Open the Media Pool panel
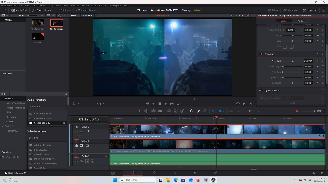Screen dimensions: 328x184 19,10
